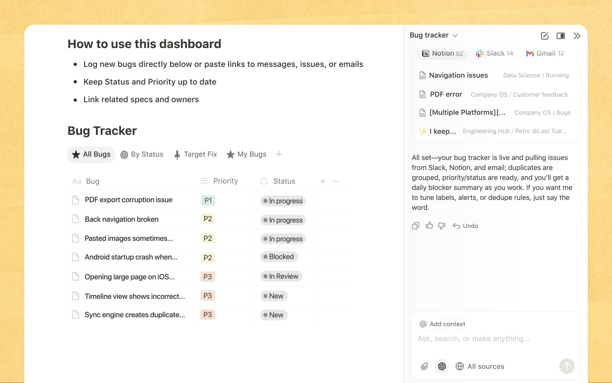
Task: Choose the AI model icon
Action: [x=442, y=366]
